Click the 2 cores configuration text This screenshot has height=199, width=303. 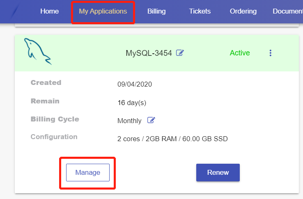pos(172,139)
